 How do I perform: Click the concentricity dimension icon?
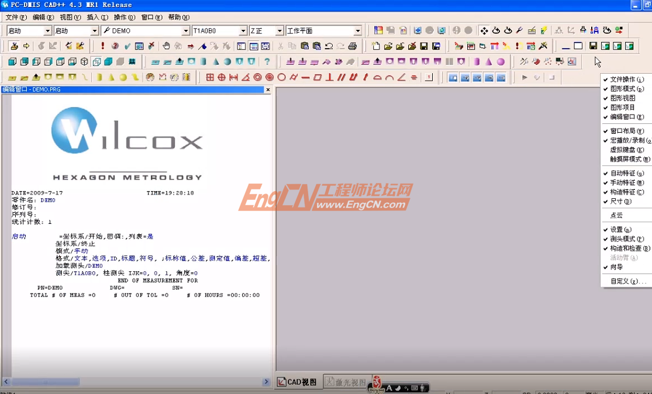click(269, 77)
